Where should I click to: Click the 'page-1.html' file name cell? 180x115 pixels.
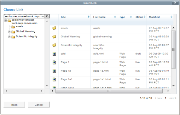click(101, 62)
